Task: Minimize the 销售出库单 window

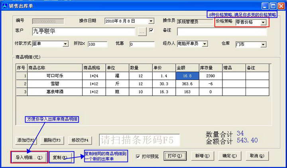Action: point(265,6)
